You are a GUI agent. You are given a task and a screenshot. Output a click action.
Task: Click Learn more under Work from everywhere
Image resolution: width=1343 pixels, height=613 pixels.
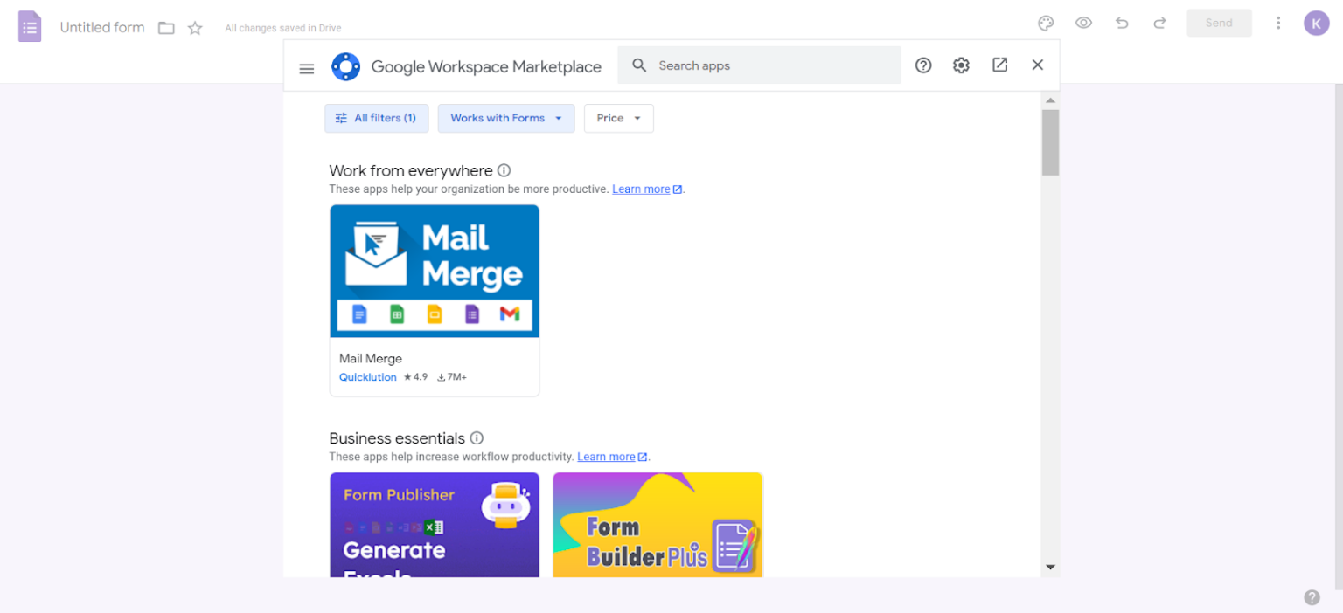(641, 189)
